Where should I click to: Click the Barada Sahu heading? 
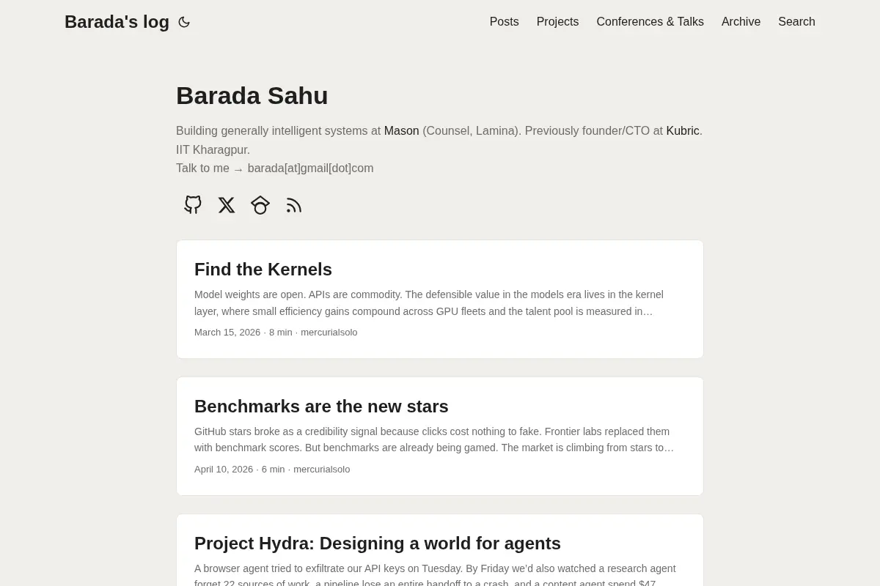252,96
